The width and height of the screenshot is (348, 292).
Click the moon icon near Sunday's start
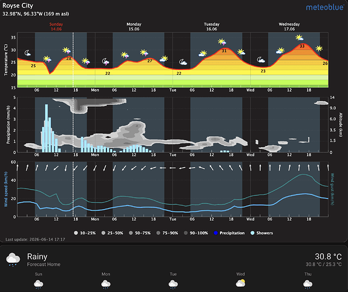[27, 53]
